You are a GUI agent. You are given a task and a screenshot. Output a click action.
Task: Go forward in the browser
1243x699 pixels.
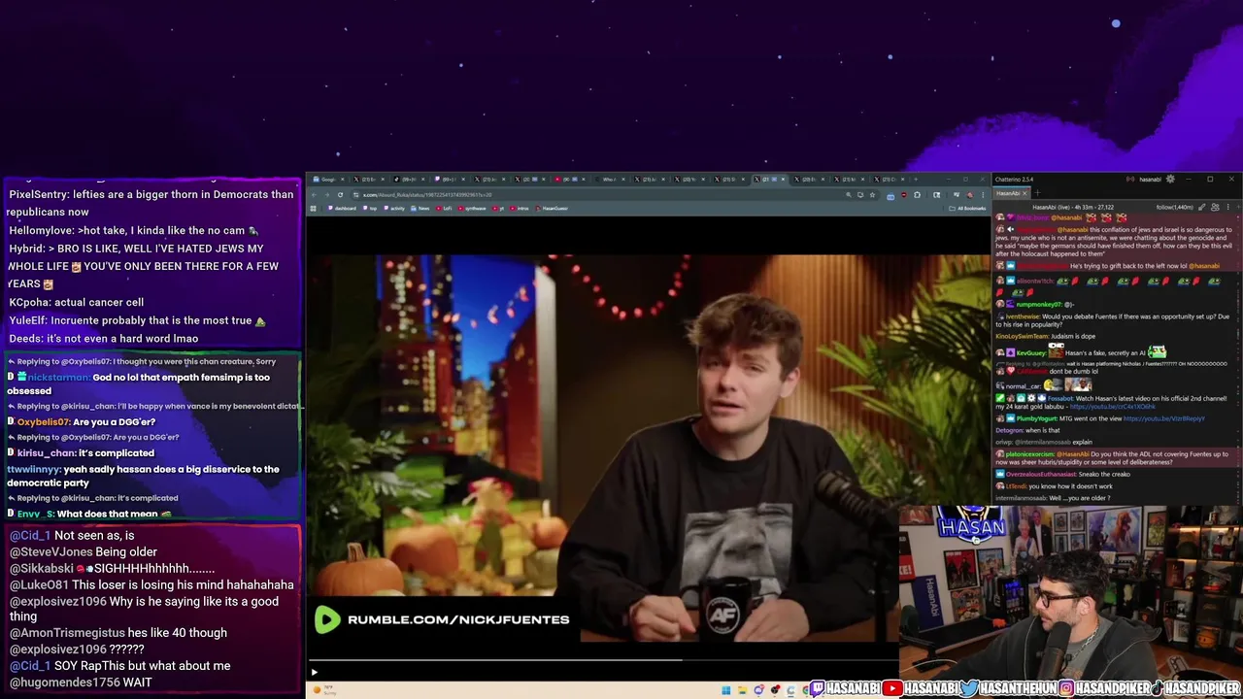[x=326, y=195]
